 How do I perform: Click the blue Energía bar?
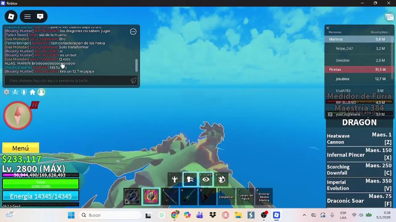(41, 196)
